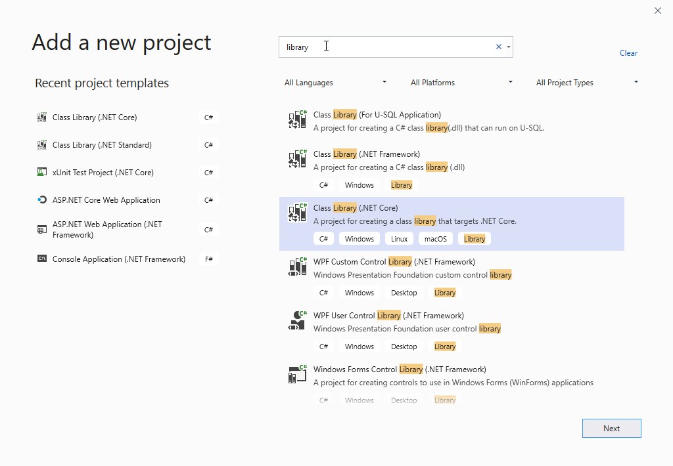The image size is (673, 466).
Task: Click the Class Library (.NET Core) template icon in results
Action: point(298,213)
